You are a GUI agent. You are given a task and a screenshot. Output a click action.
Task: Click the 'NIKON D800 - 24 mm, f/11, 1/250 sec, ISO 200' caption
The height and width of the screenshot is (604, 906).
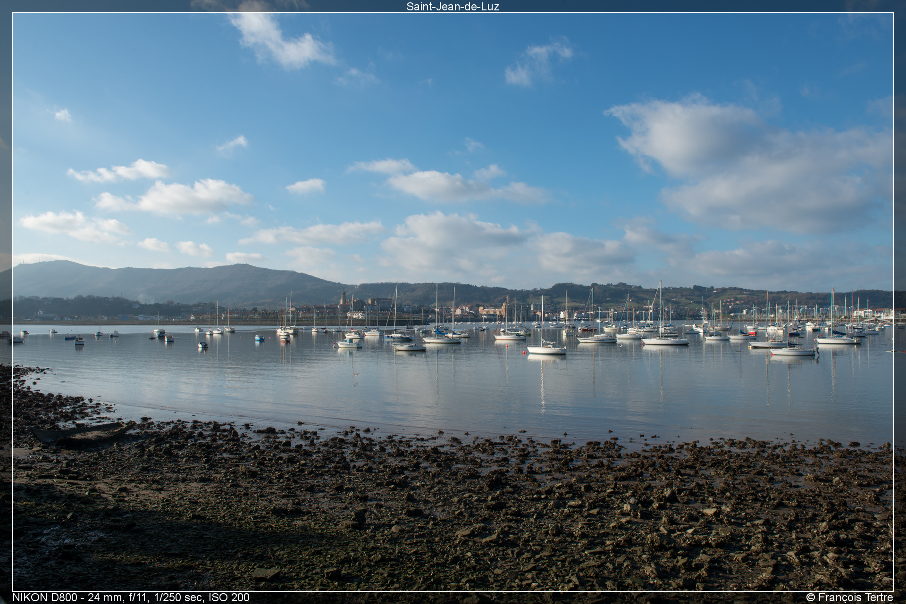tap(131, 597)
